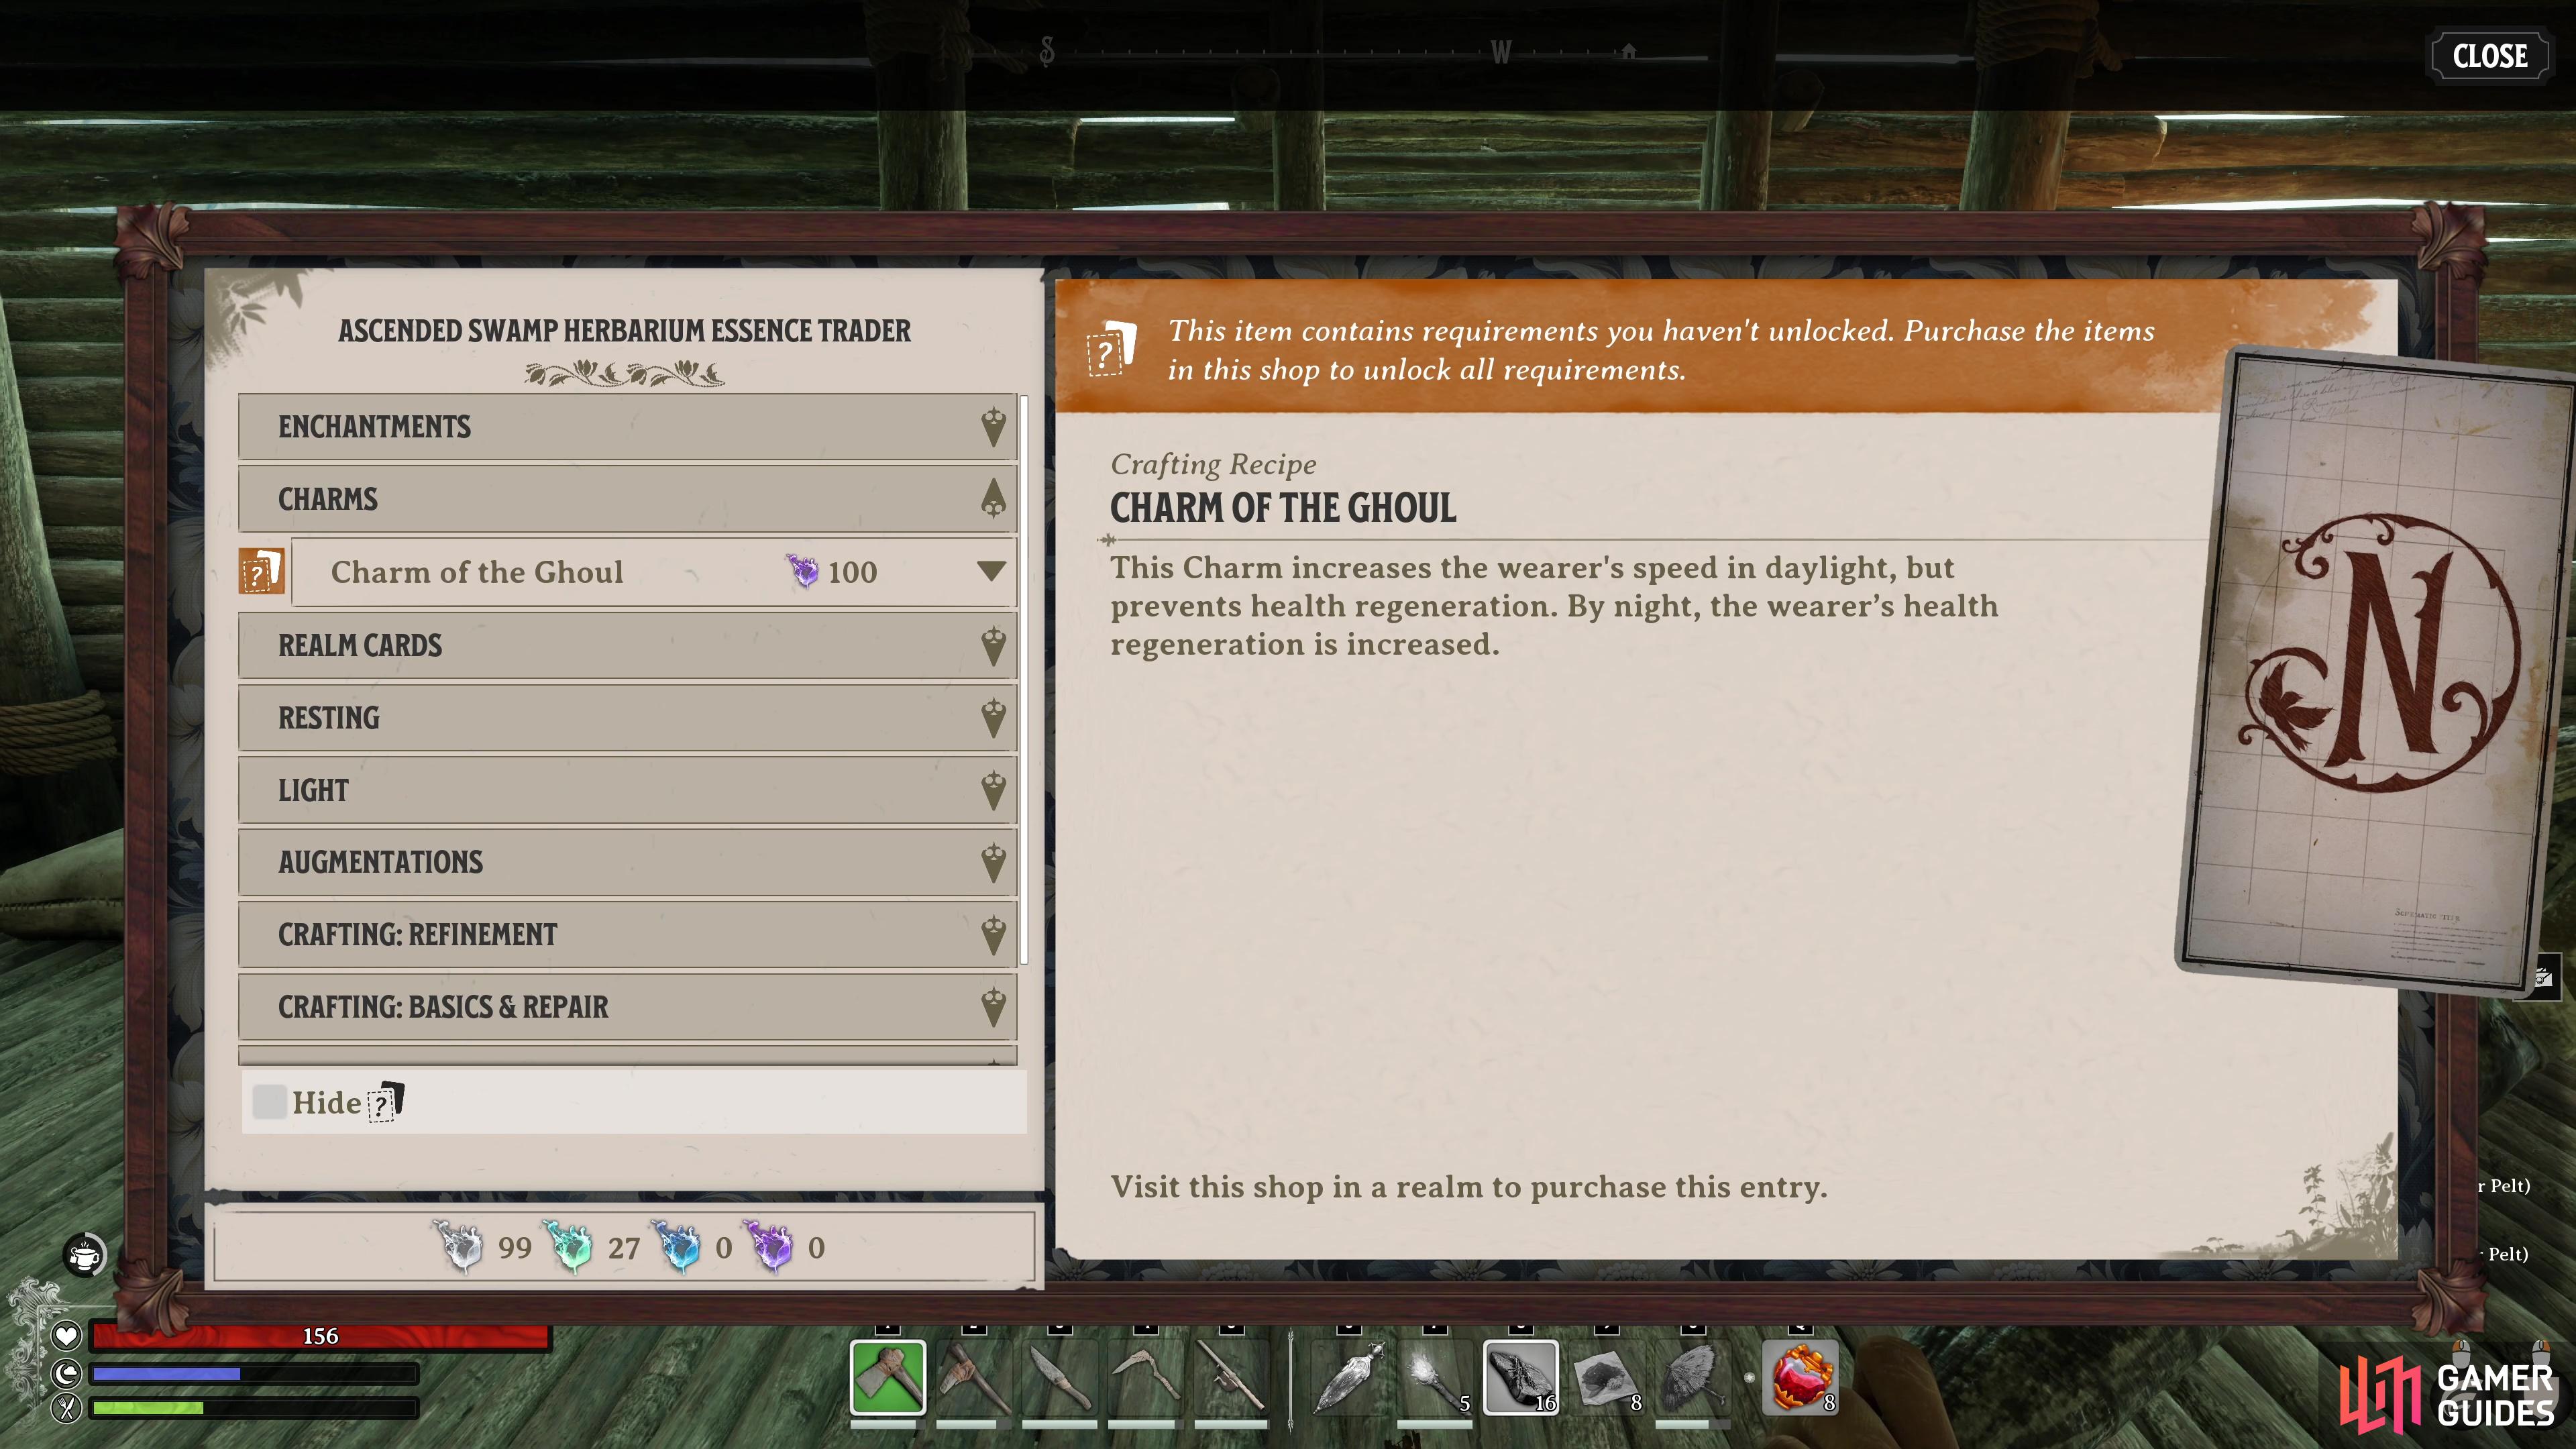This screenshot has height=1449, width=2576.
Task: Click the Enchantments category icon
Action: 993,427
